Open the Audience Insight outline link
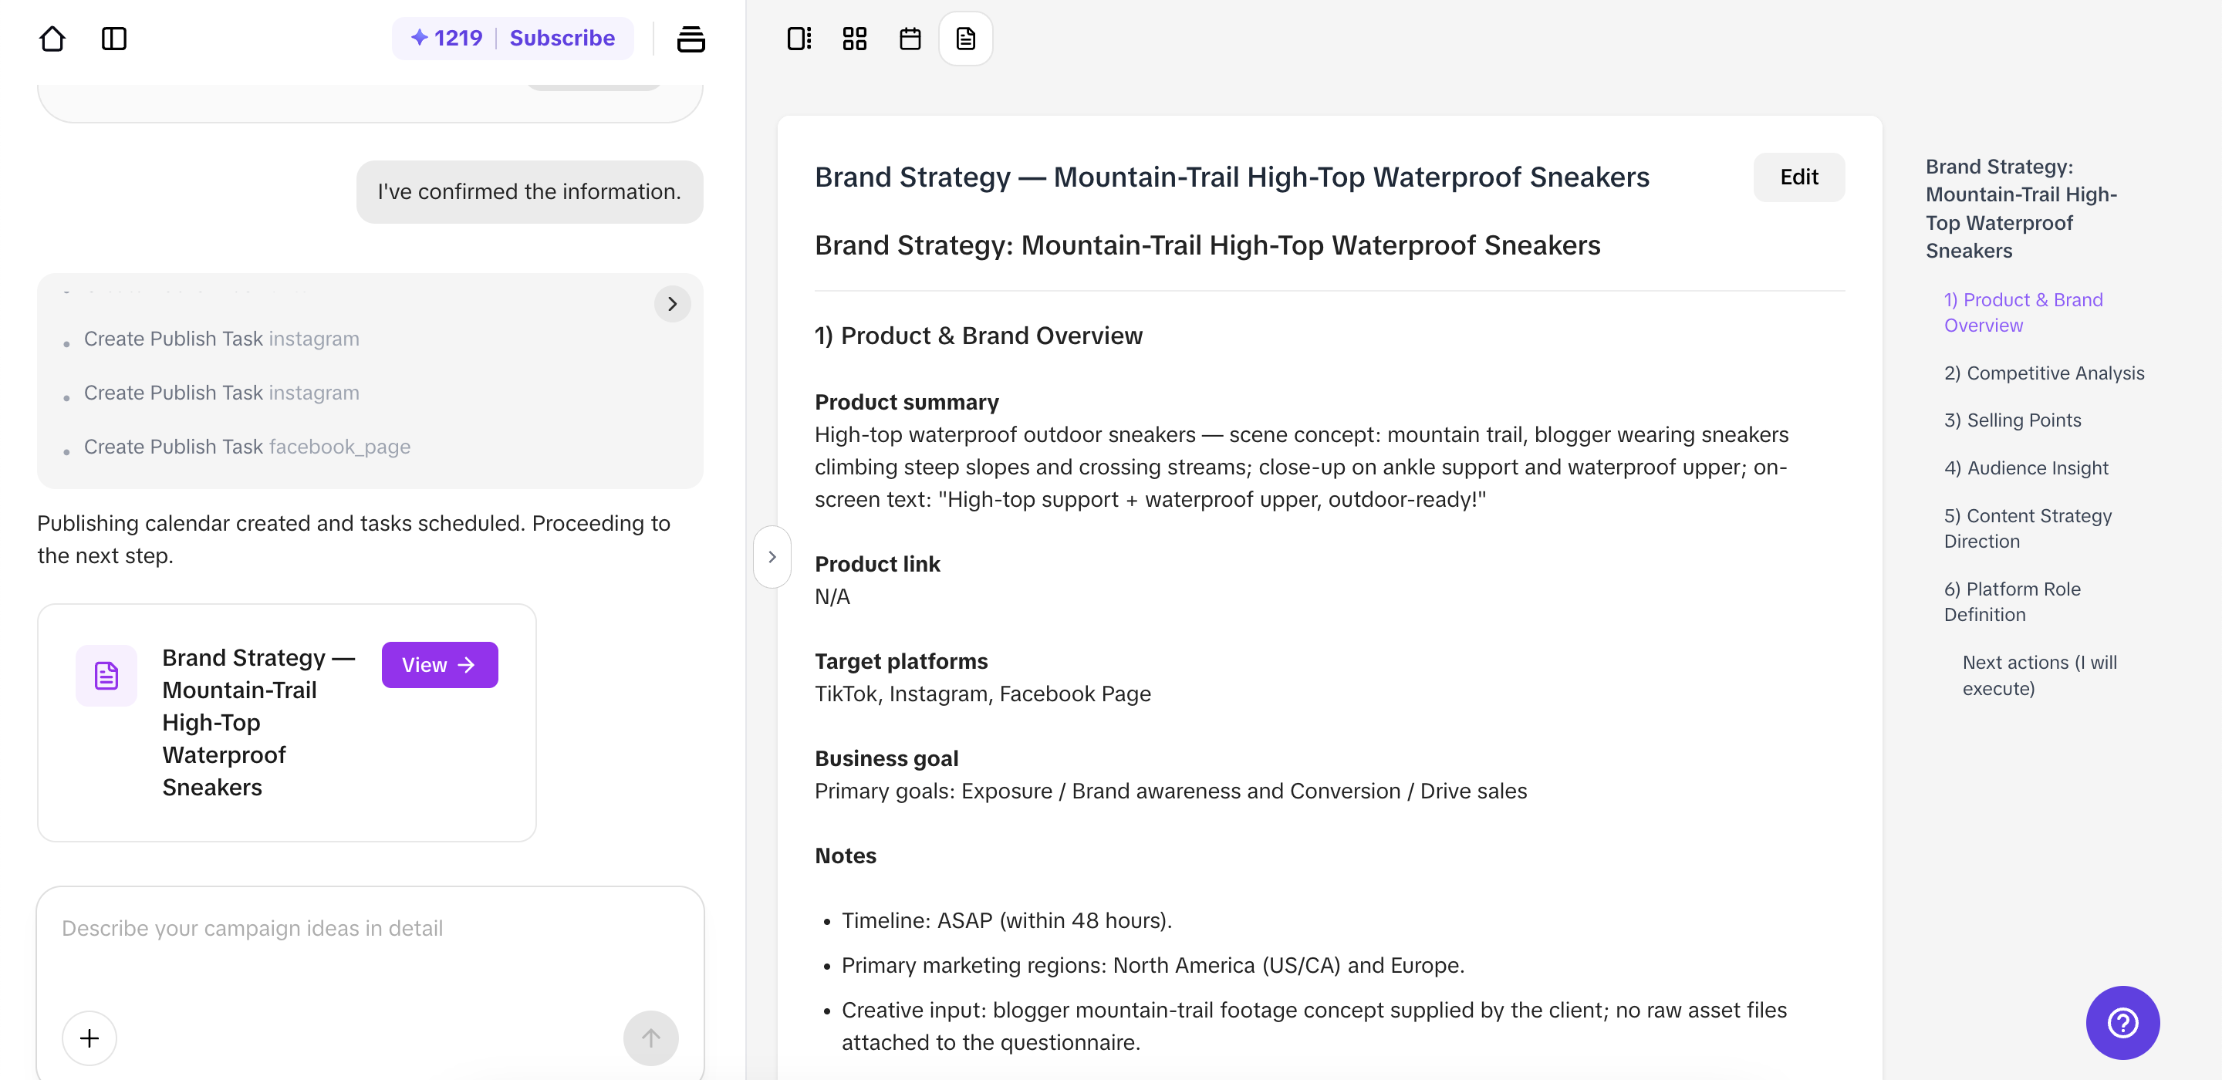This screenshot has height=1080, width=2222. coord(2026,467)
